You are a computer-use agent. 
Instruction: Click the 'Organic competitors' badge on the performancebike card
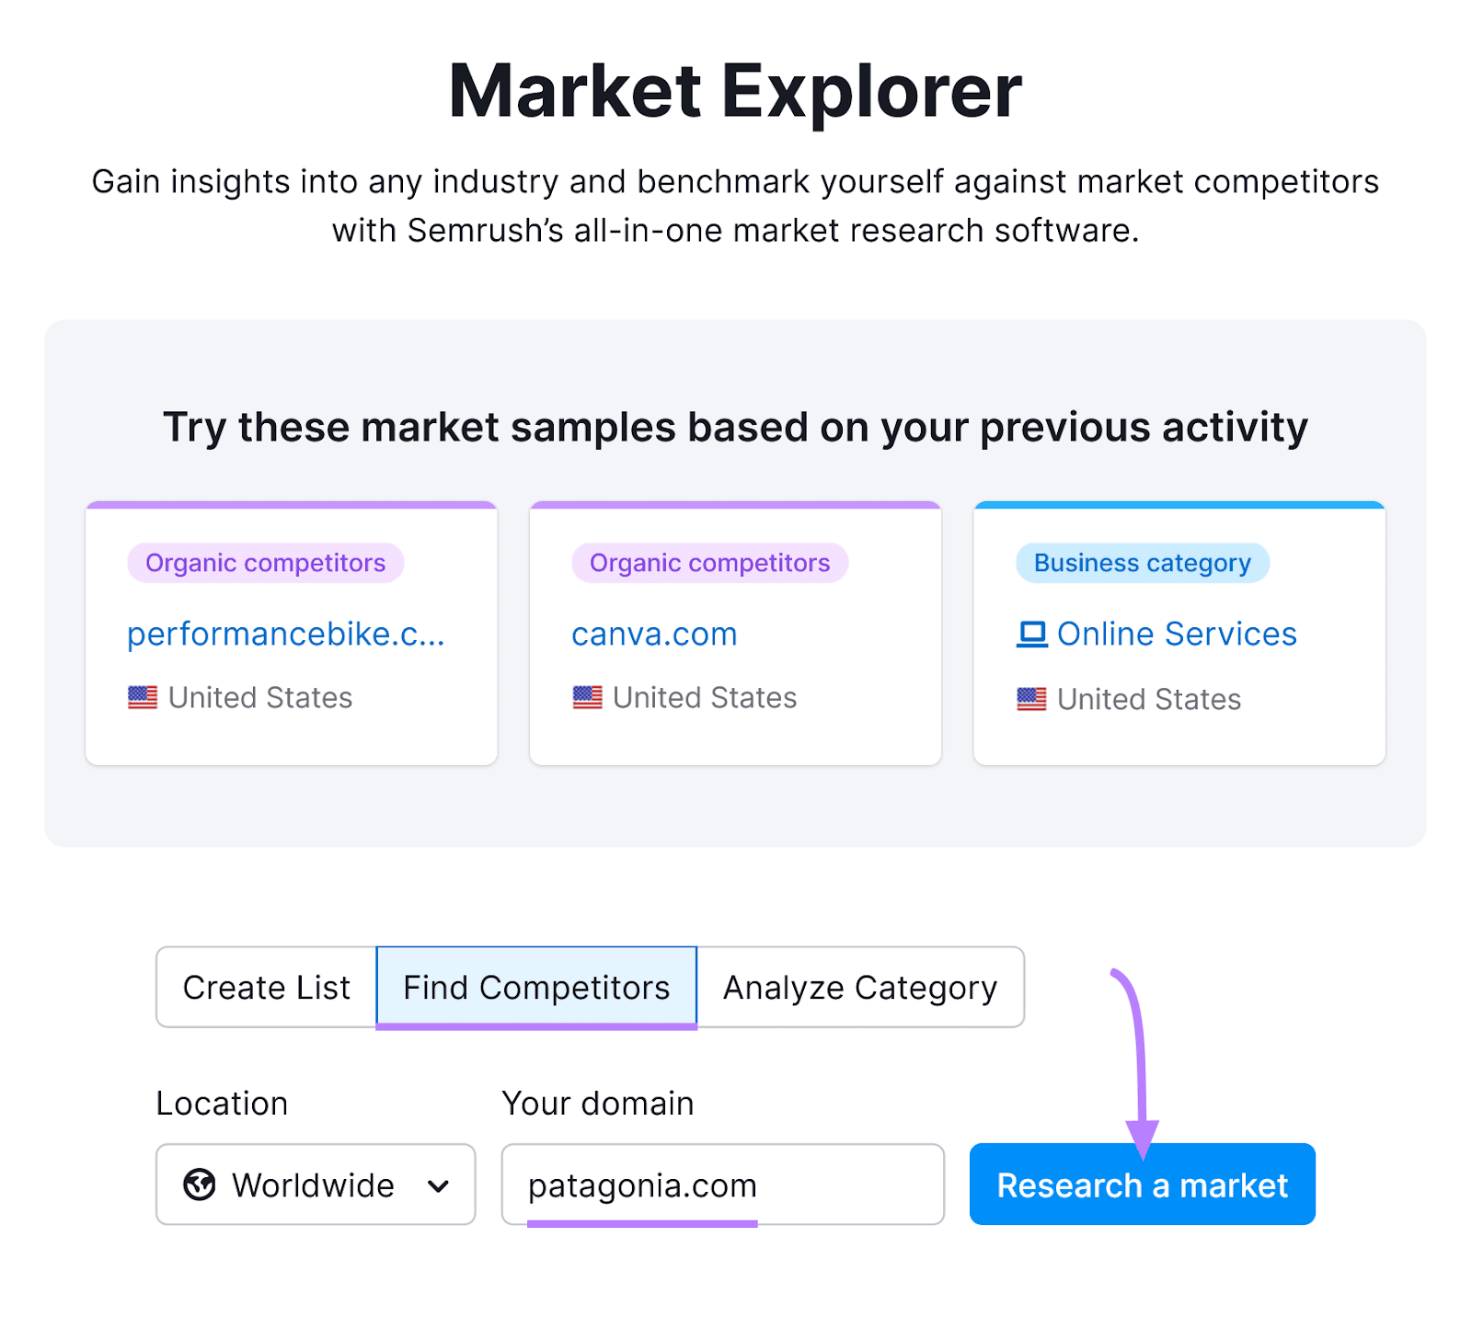pyautogui.click(x=265, y=562)
